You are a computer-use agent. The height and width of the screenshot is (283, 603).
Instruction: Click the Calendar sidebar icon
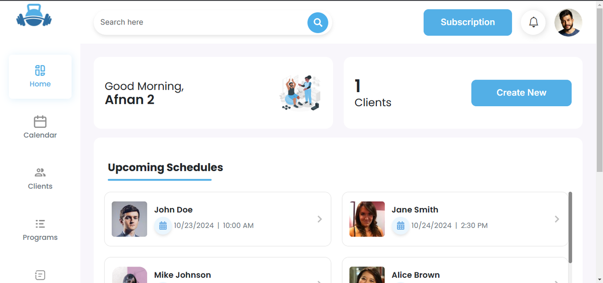(x=40, y=122)
